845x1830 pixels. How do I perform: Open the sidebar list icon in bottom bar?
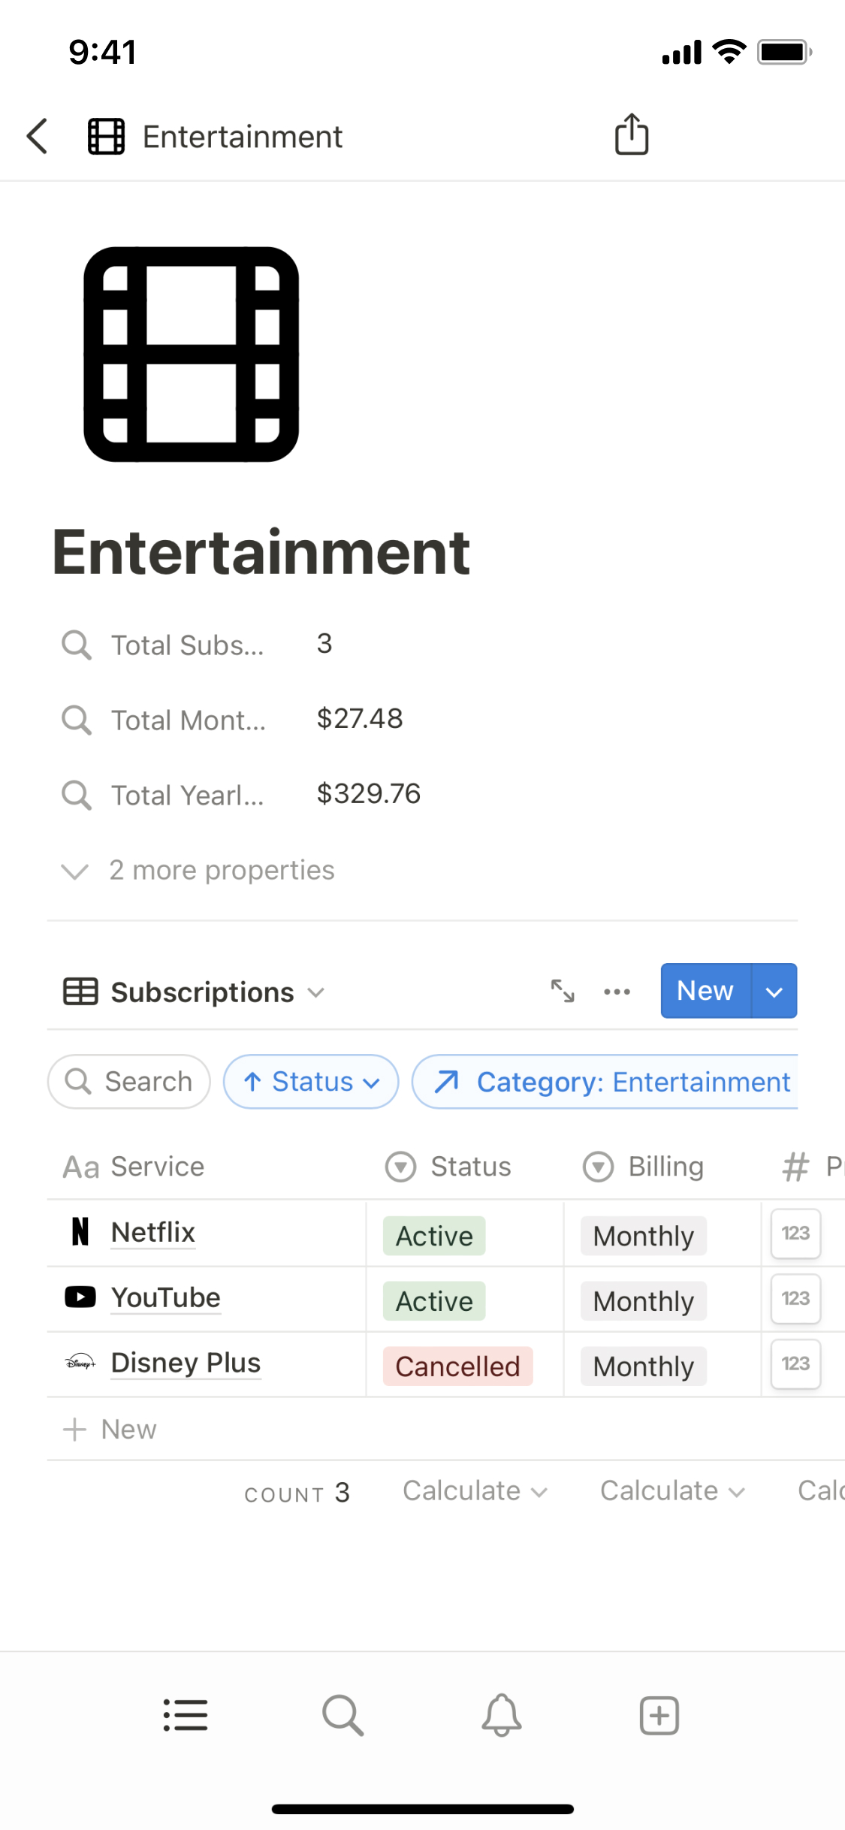tap(186, 1715)
